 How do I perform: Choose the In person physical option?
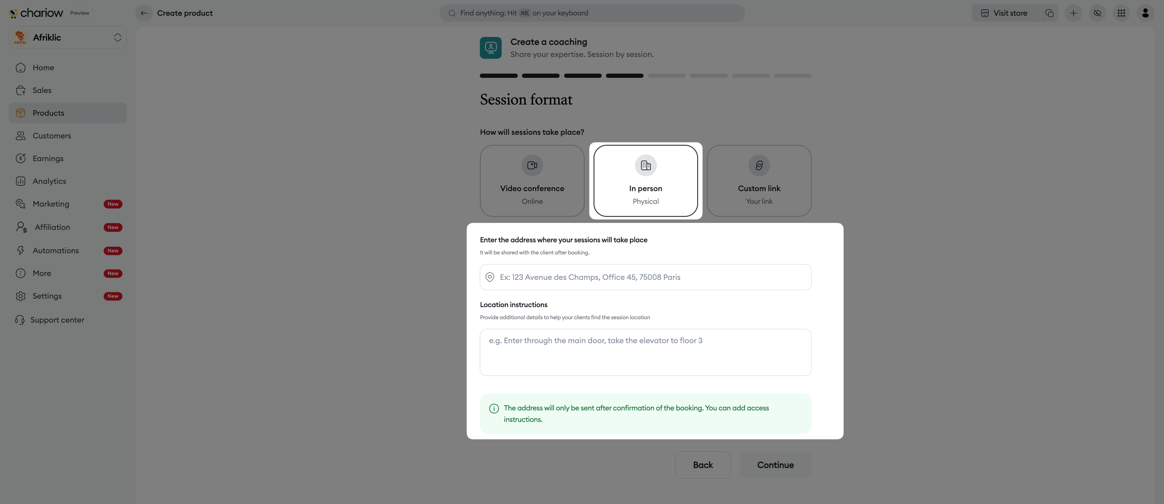pos(645,181)
